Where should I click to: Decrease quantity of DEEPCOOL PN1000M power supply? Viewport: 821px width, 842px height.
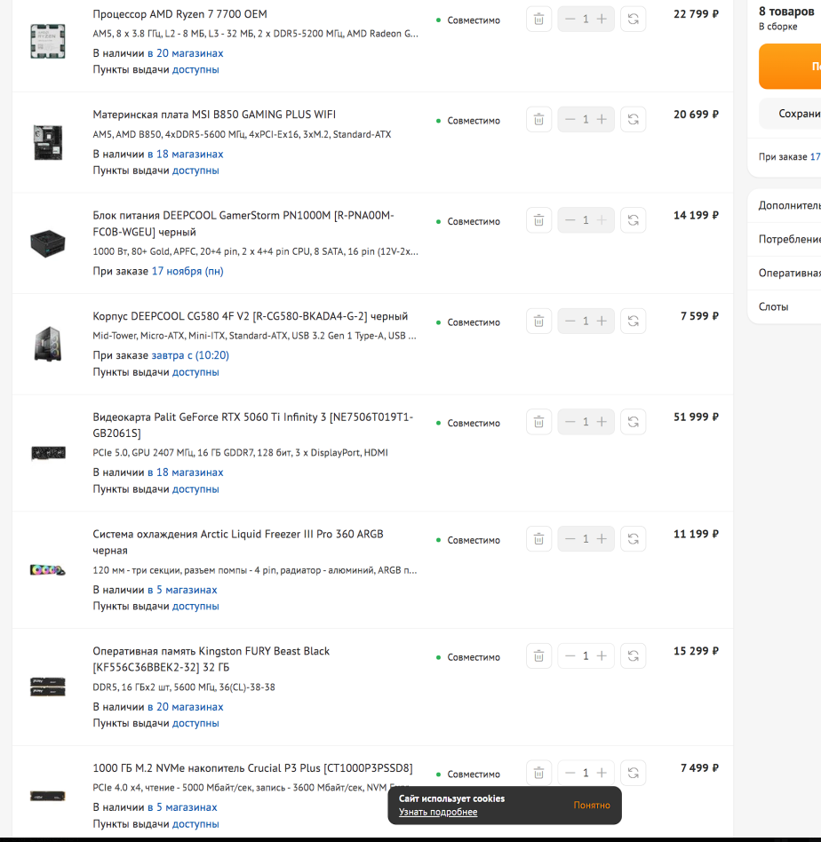coord(570,220)
